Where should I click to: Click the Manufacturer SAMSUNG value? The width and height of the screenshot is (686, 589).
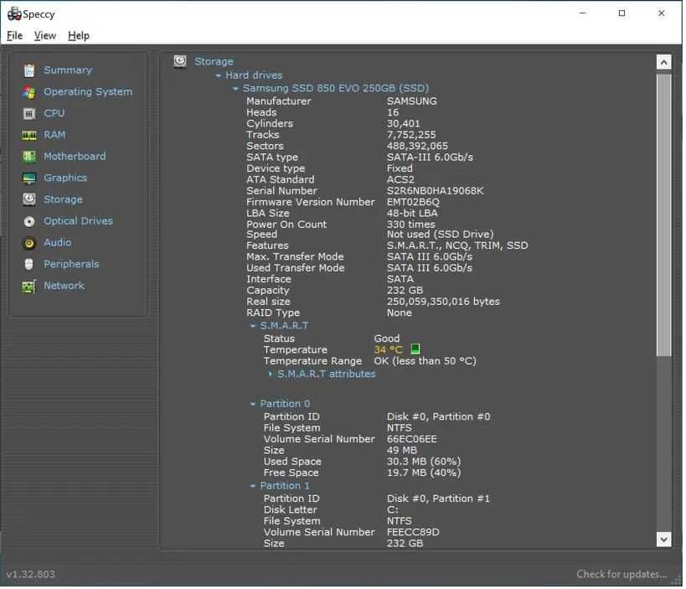(x=412, y=101)
